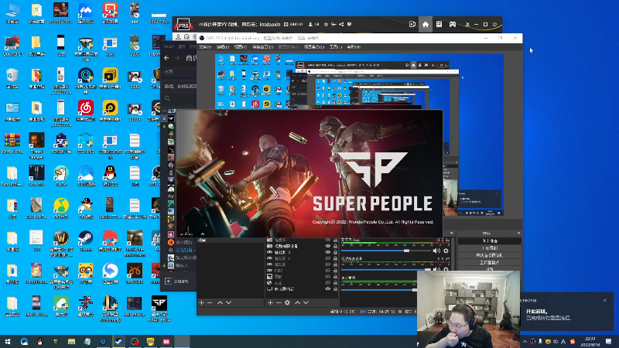Click the star favorite icon in FPS bar
This screenshot has width=619, height=348.
point(326,25)
